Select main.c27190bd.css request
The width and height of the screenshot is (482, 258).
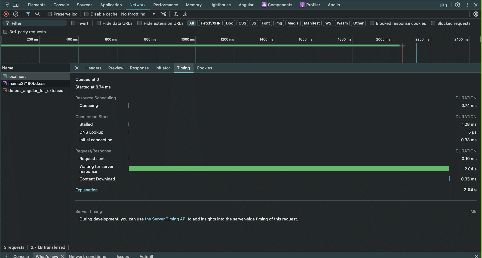coord(27,84)
